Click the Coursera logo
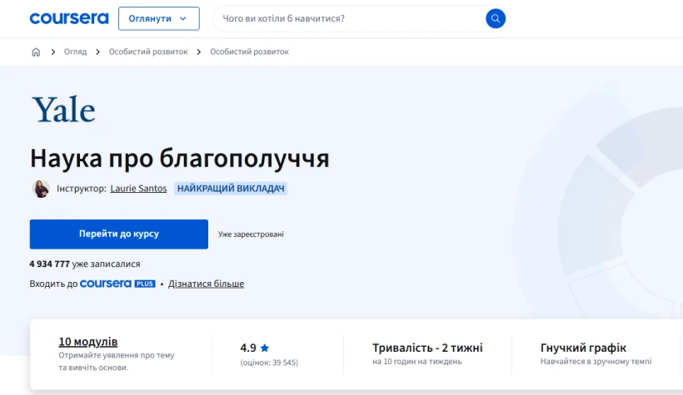Viewport: 683px width, 395px height. [69, 18]
